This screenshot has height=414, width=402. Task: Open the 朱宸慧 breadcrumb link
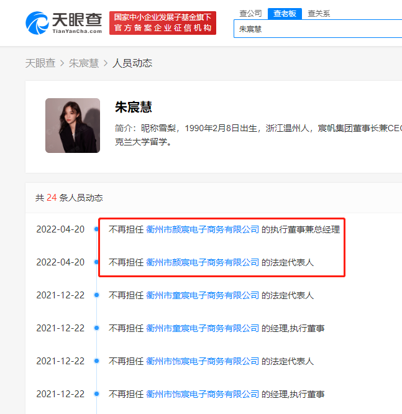[83, 63]
